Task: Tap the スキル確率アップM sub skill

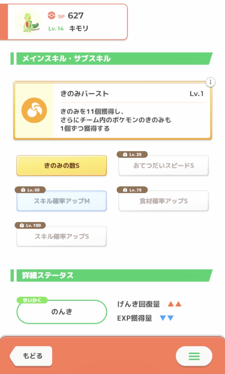Action: [x=61, y=201]
